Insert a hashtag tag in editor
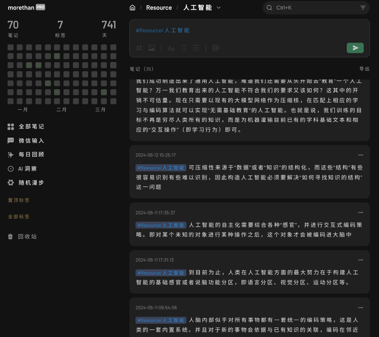The width and height of the screenshot is (379, 337). click(x=139, y=48)
